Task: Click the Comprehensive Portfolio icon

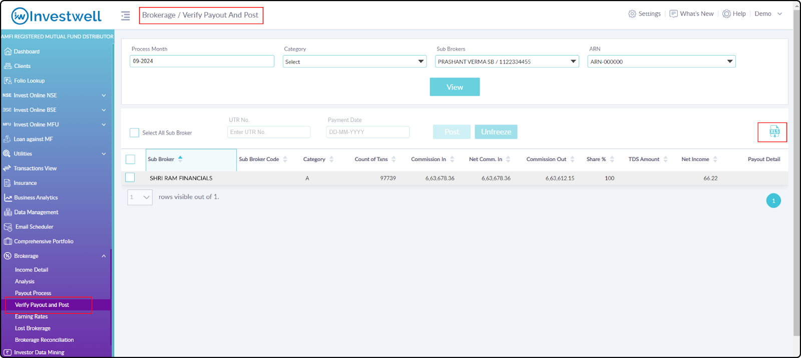Action: [8, 241]
